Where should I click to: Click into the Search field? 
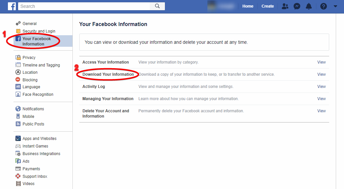pyautogui.click(x=84, y=6)
